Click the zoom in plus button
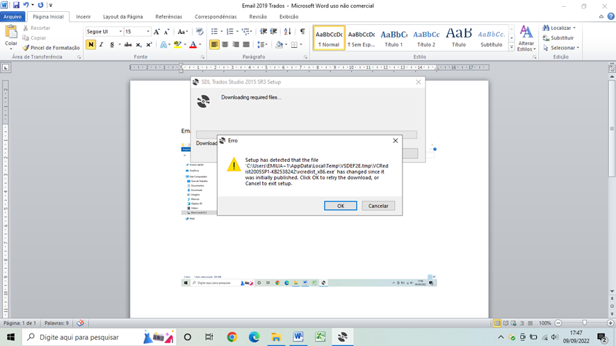This screenshot has width=616, height=346. pyautogui.click(x=610, y=323)
